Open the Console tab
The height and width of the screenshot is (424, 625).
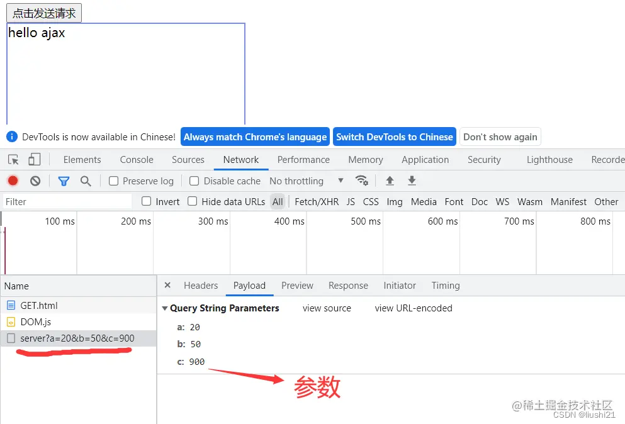[x=137, y=160]
